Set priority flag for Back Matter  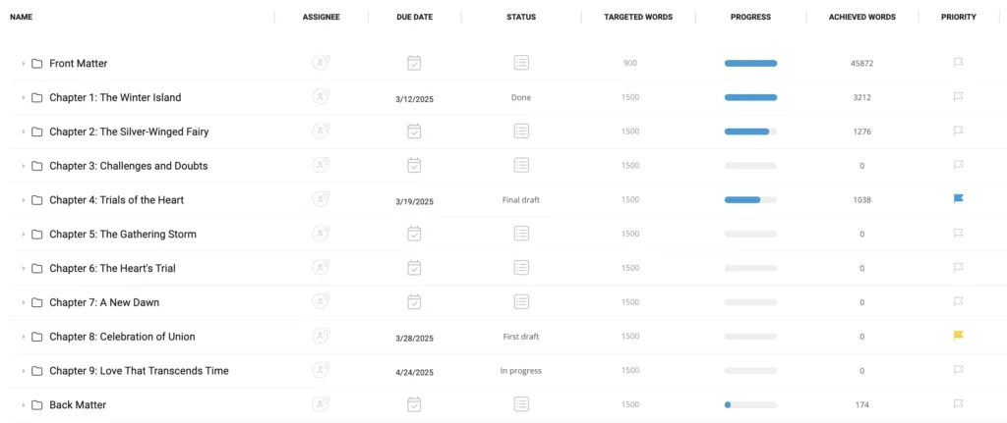tap(958, 403)
